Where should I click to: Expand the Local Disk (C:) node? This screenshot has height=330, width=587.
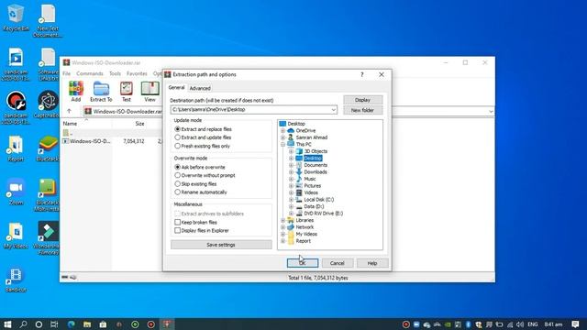pos(291,200)
